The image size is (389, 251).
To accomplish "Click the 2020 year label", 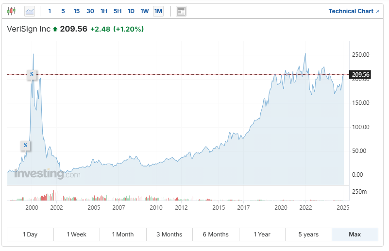I will pyautogui.click(x=281, y=208).
